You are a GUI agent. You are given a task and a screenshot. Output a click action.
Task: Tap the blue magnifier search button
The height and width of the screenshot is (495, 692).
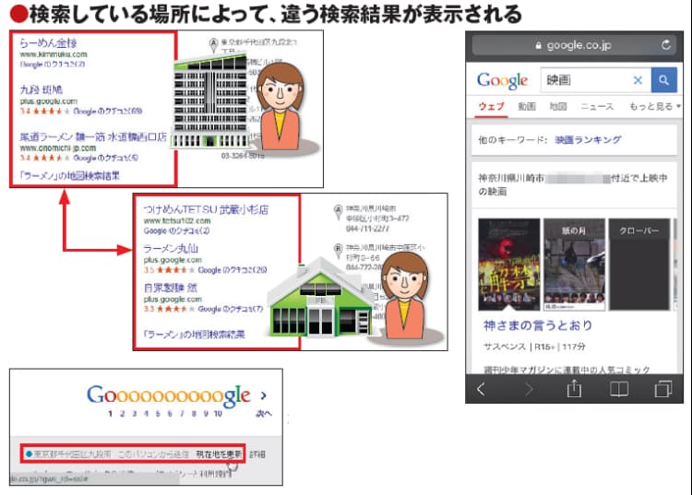663,80
